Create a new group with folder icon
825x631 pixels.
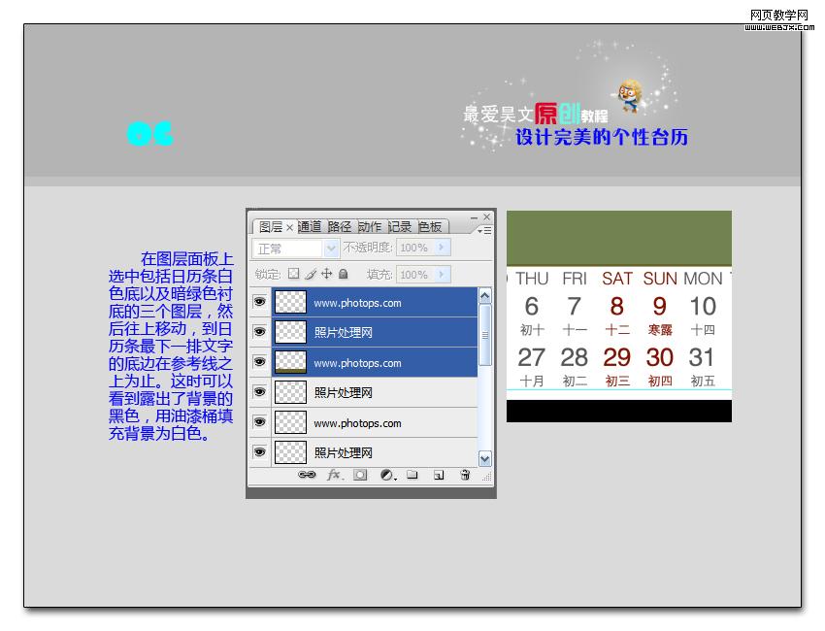pyautogui.click(x=412, y=475)
